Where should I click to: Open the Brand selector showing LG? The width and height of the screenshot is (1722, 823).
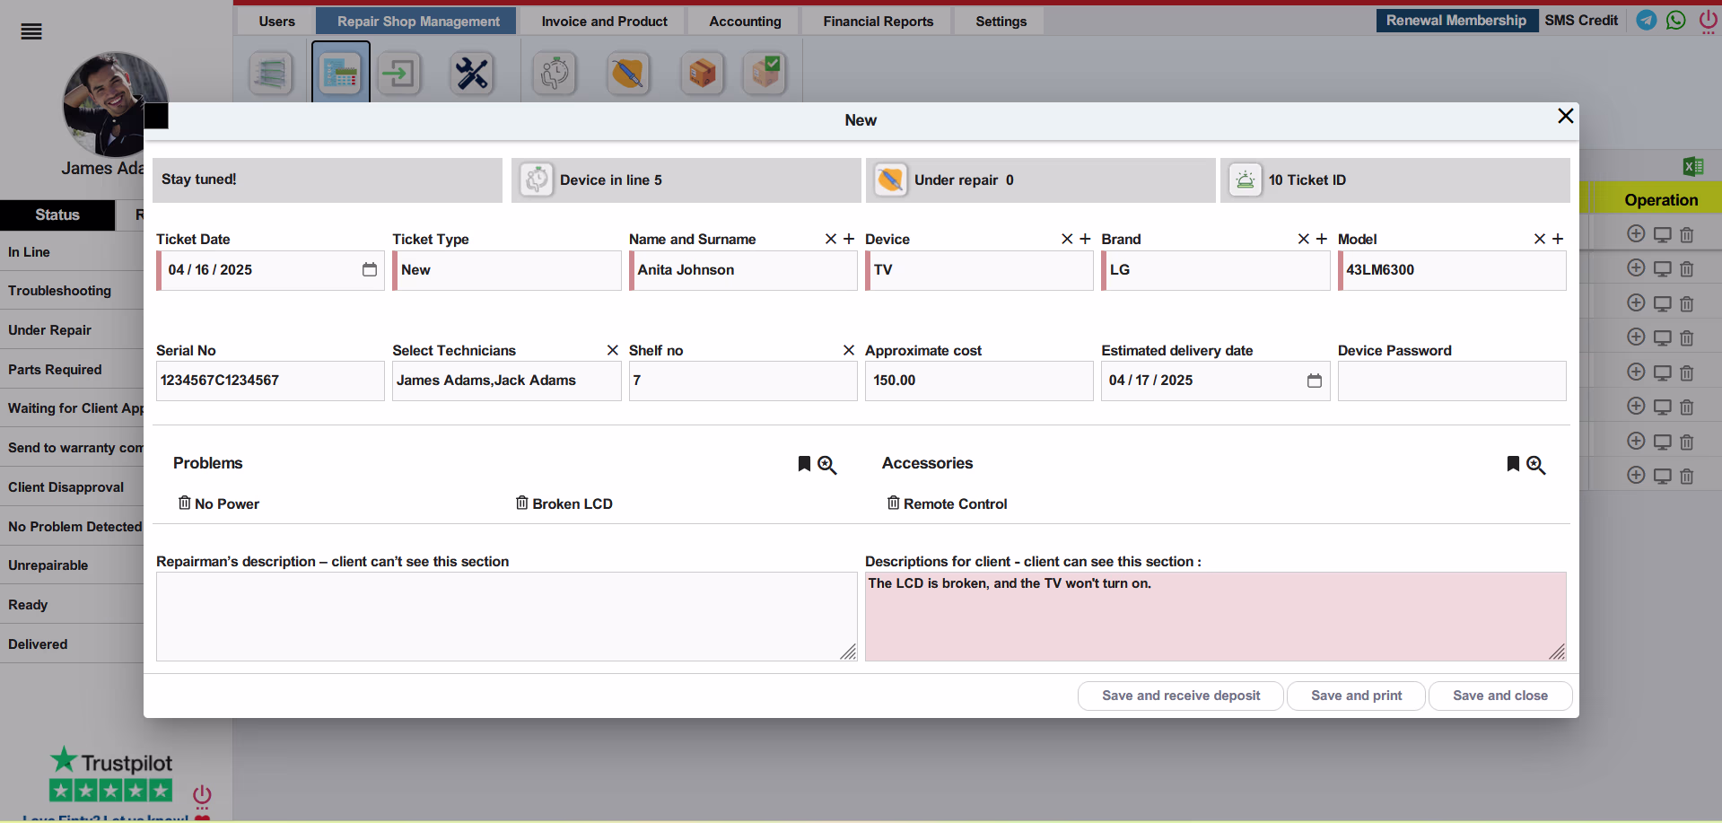1216,270
